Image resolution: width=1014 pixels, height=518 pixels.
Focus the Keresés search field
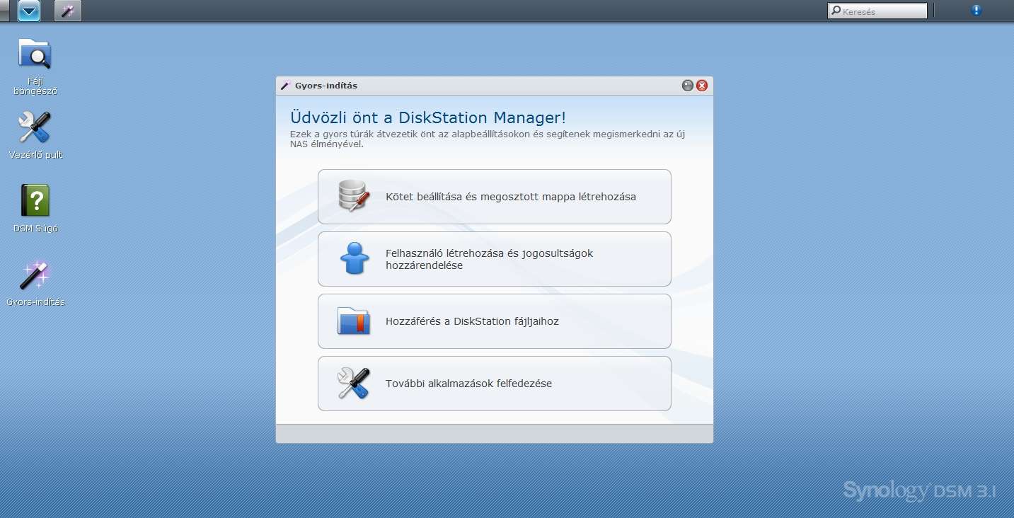pos(882,11)
